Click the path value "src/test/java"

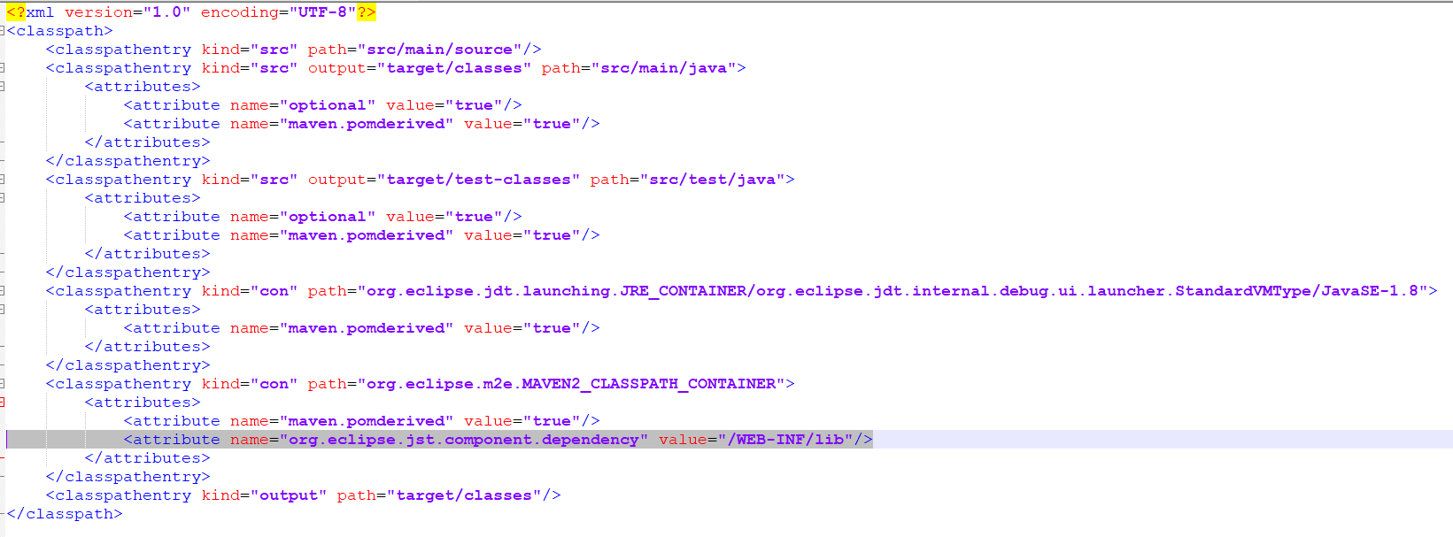click(x=713, y=180)
